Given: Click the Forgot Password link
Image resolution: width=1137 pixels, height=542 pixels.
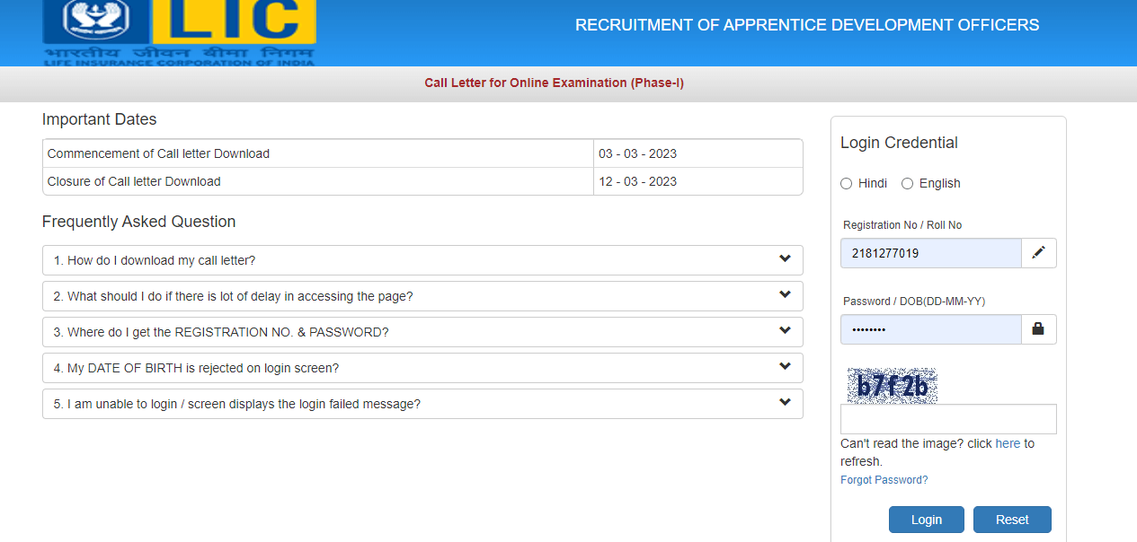Looking at the screenshot, I should [x=884, y=479].
